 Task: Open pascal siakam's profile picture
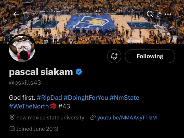pyautogui.click(x=22, y=48)
